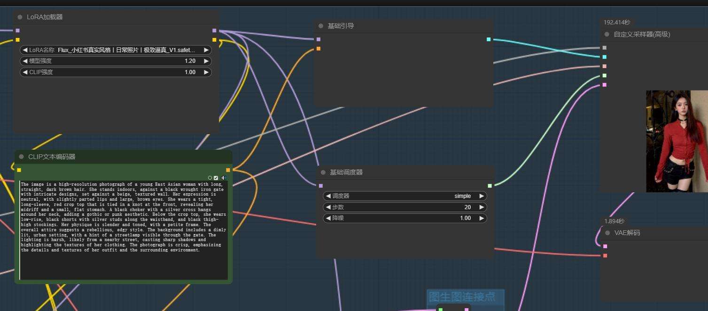Click the cyan output port on 基础引导
This screenshot has width=708, height=311.
(489, 39)
